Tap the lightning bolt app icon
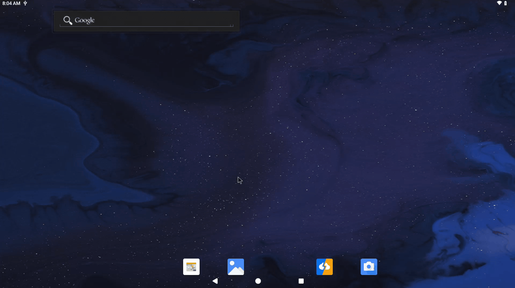Screen dimensions: 515x288 324,267
